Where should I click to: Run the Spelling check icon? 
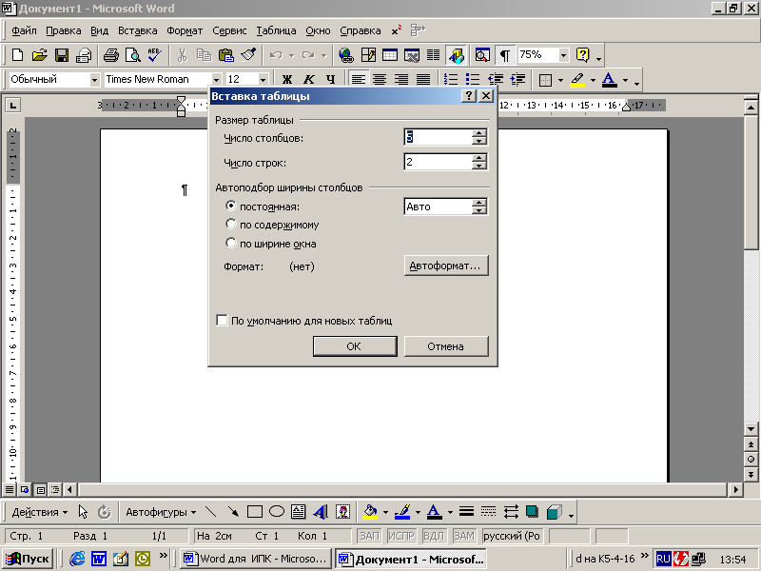[x=154, y=55]
